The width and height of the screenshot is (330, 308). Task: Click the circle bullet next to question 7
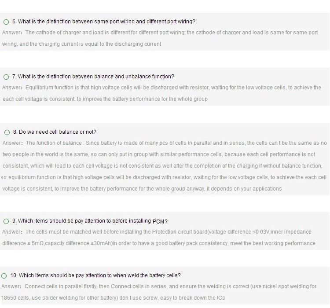6,77
